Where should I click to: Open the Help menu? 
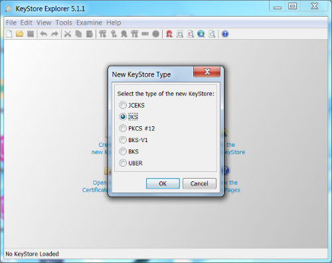[114, 23]
